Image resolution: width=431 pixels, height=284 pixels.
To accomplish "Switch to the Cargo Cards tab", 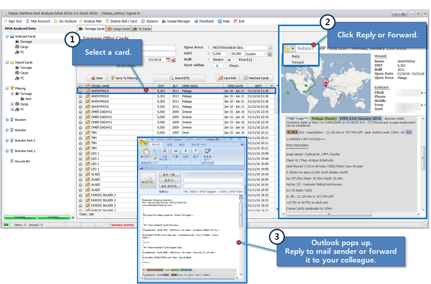I will point(119,29).
